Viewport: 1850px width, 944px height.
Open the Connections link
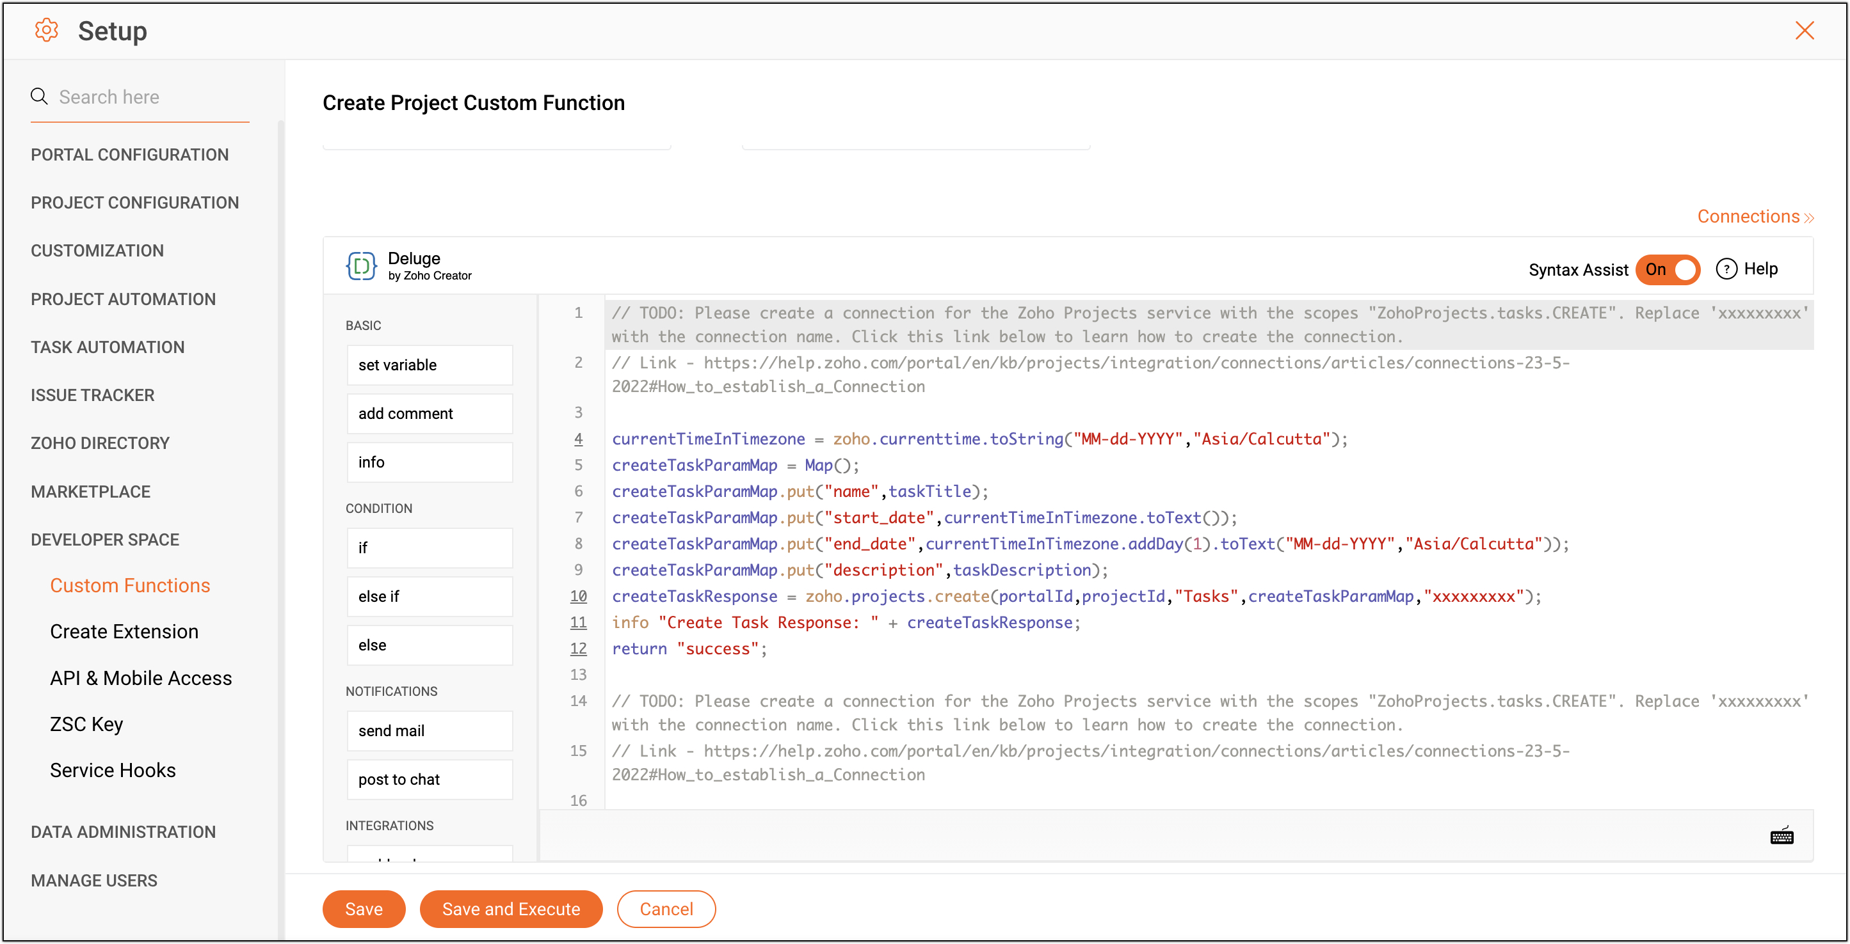tap(1755, 216)
